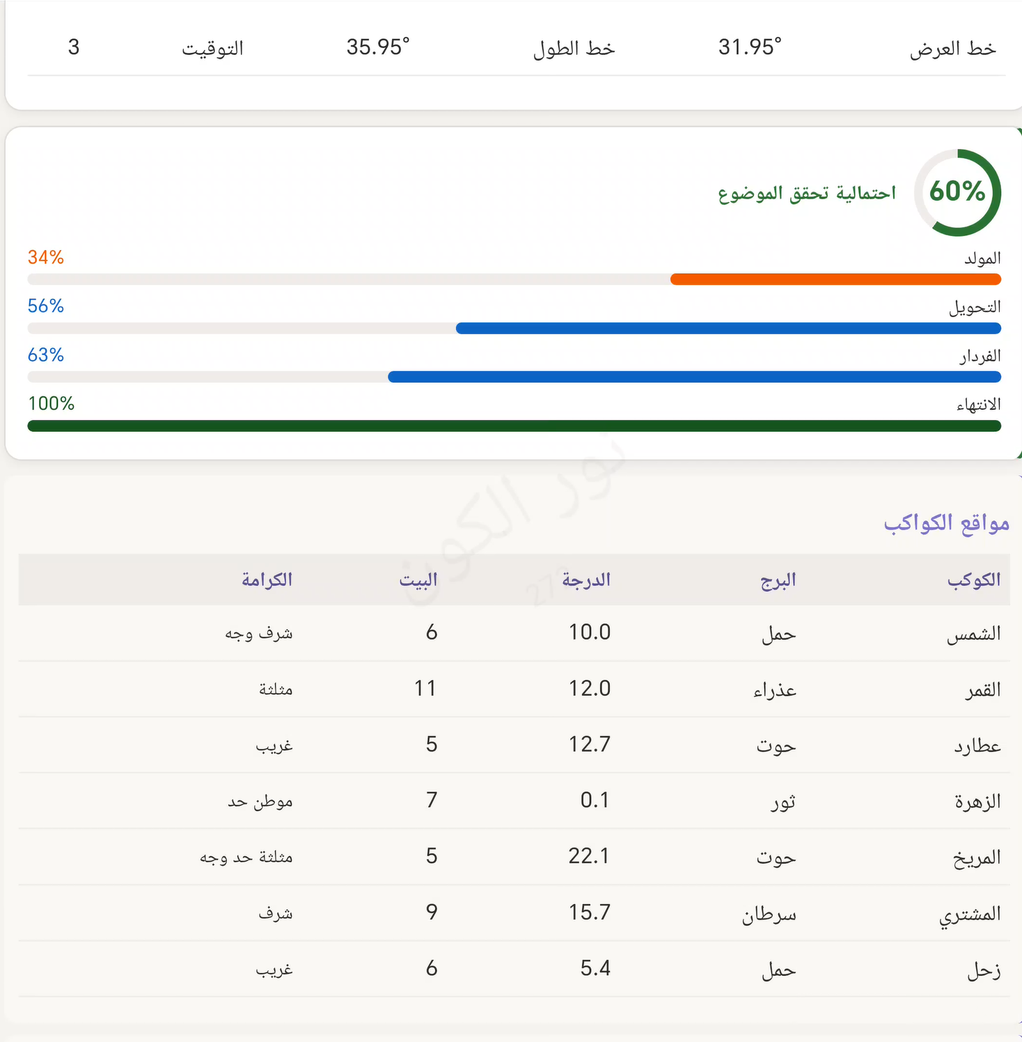
Task: Select the القمر planet row name
Action: [982, 689]
